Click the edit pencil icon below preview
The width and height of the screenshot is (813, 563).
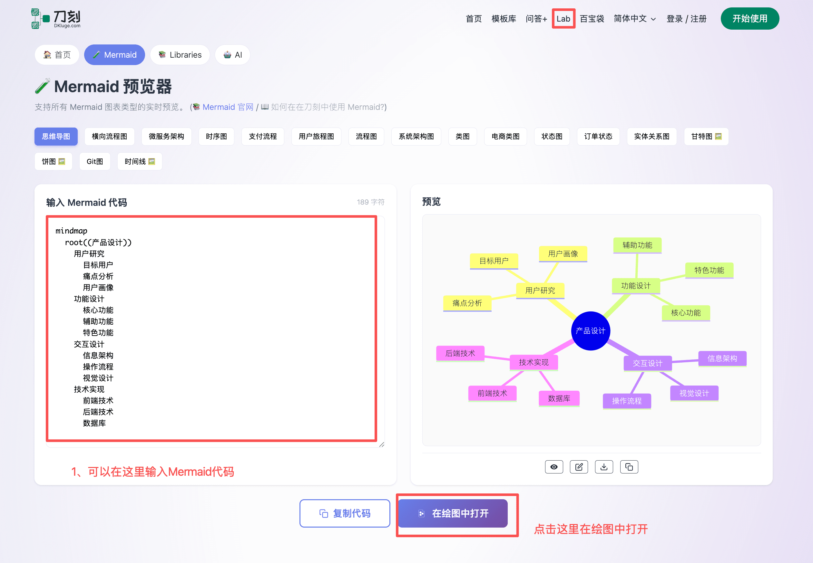tap(579, 467)
